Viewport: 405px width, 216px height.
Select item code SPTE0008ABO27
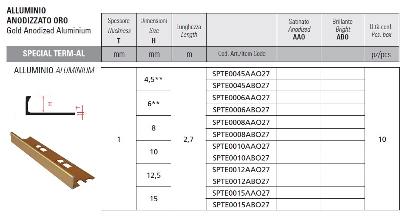[241, 134]
